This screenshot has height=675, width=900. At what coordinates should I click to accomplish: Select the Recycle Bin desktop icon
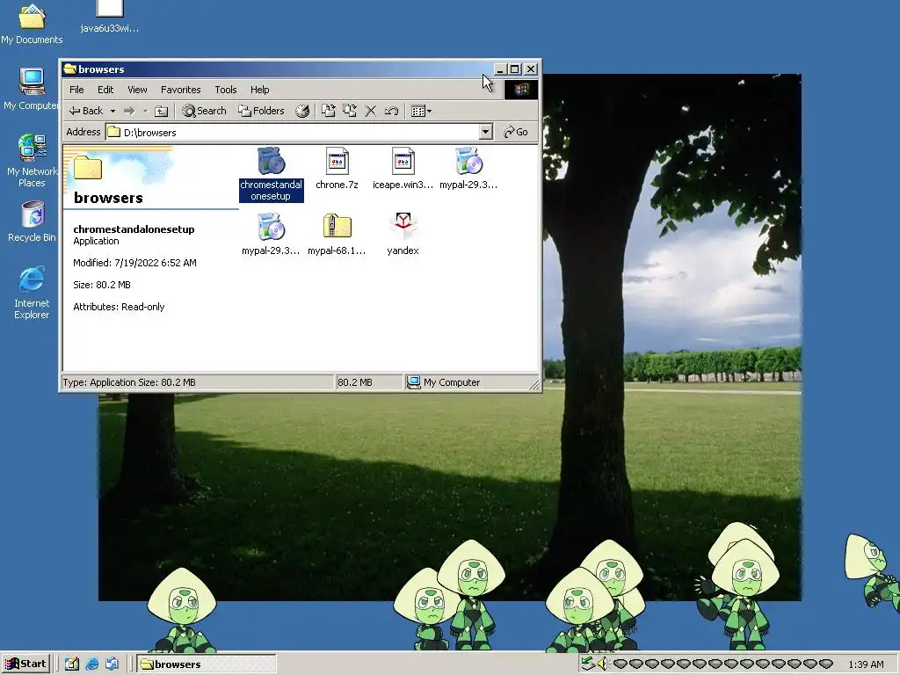pos(33,222)
